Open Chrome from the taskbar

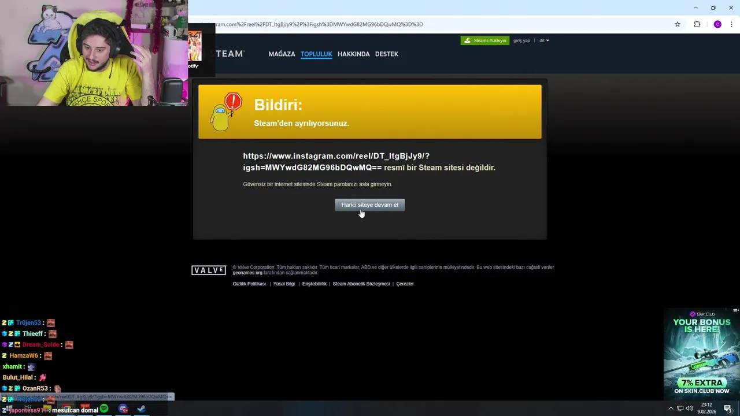tap(66, 408)
